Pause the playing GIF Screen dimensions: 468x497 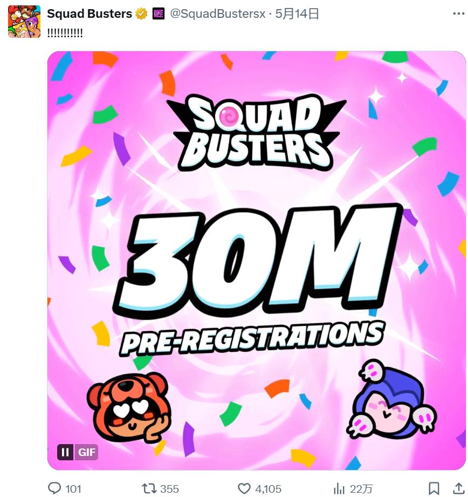point(65,452)
